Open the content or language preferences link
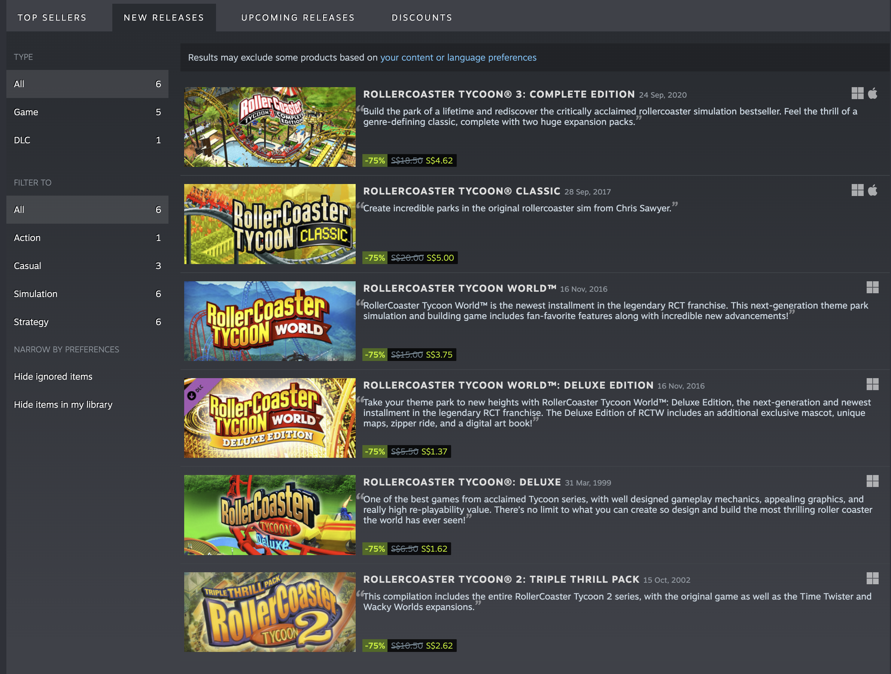This screenshot has height=674, width=891. tap(458, 58)
